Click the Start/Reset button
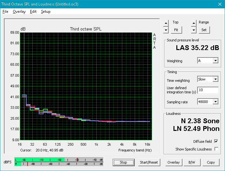 pyautogui.click(x=149, y=162)
